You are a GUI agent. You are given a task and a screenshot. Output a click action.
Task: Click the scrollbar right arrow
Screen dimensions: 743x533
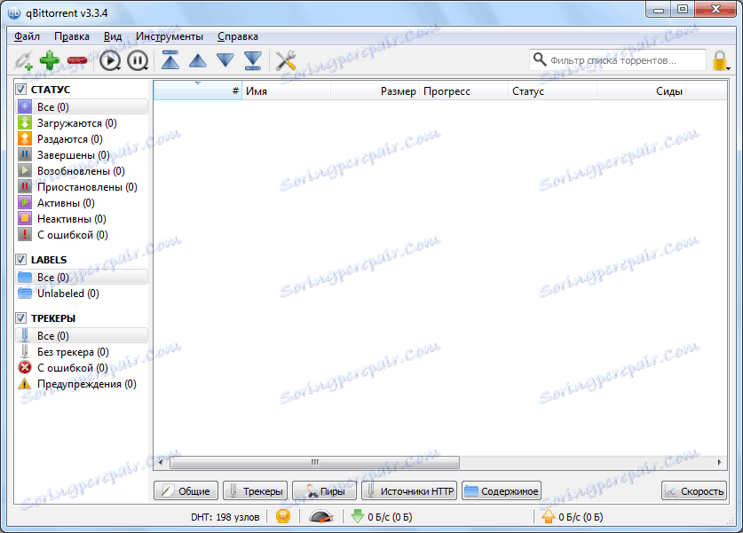point(719,462)
